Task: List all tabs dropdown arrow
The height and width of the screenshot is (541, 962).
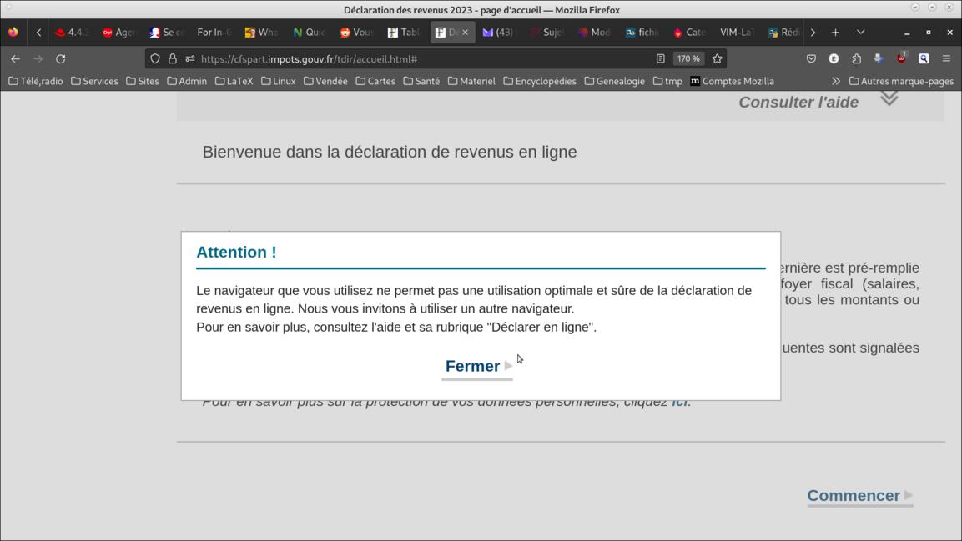Action: [x=860, y=33]
